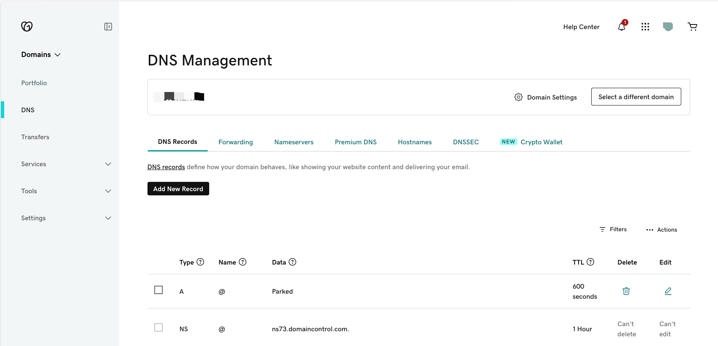This screenshot has width=718, height=346.
Task: Open the notifications bell
Action: coord(621,27)
